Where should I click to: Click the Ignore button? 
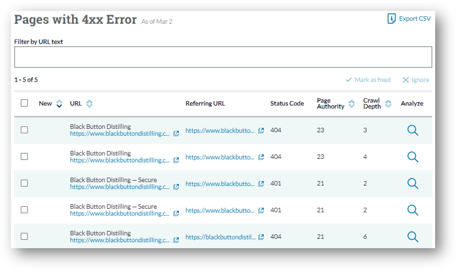click(x=415, y=80)
